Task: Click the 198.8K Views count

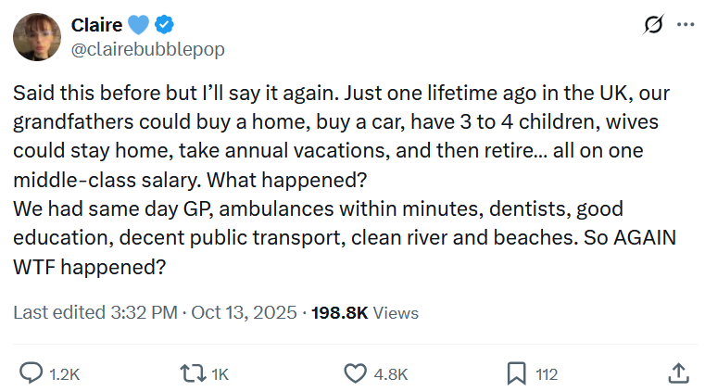Action: coord(365,312)
